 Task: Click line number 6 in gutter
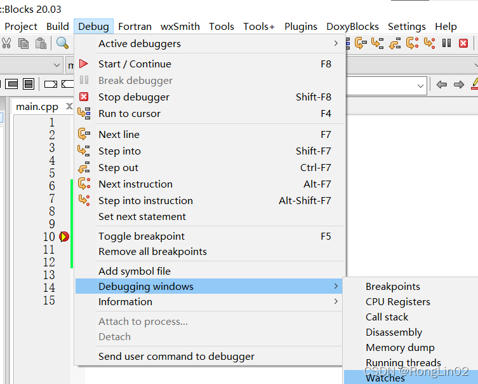[x=52, y=186]
